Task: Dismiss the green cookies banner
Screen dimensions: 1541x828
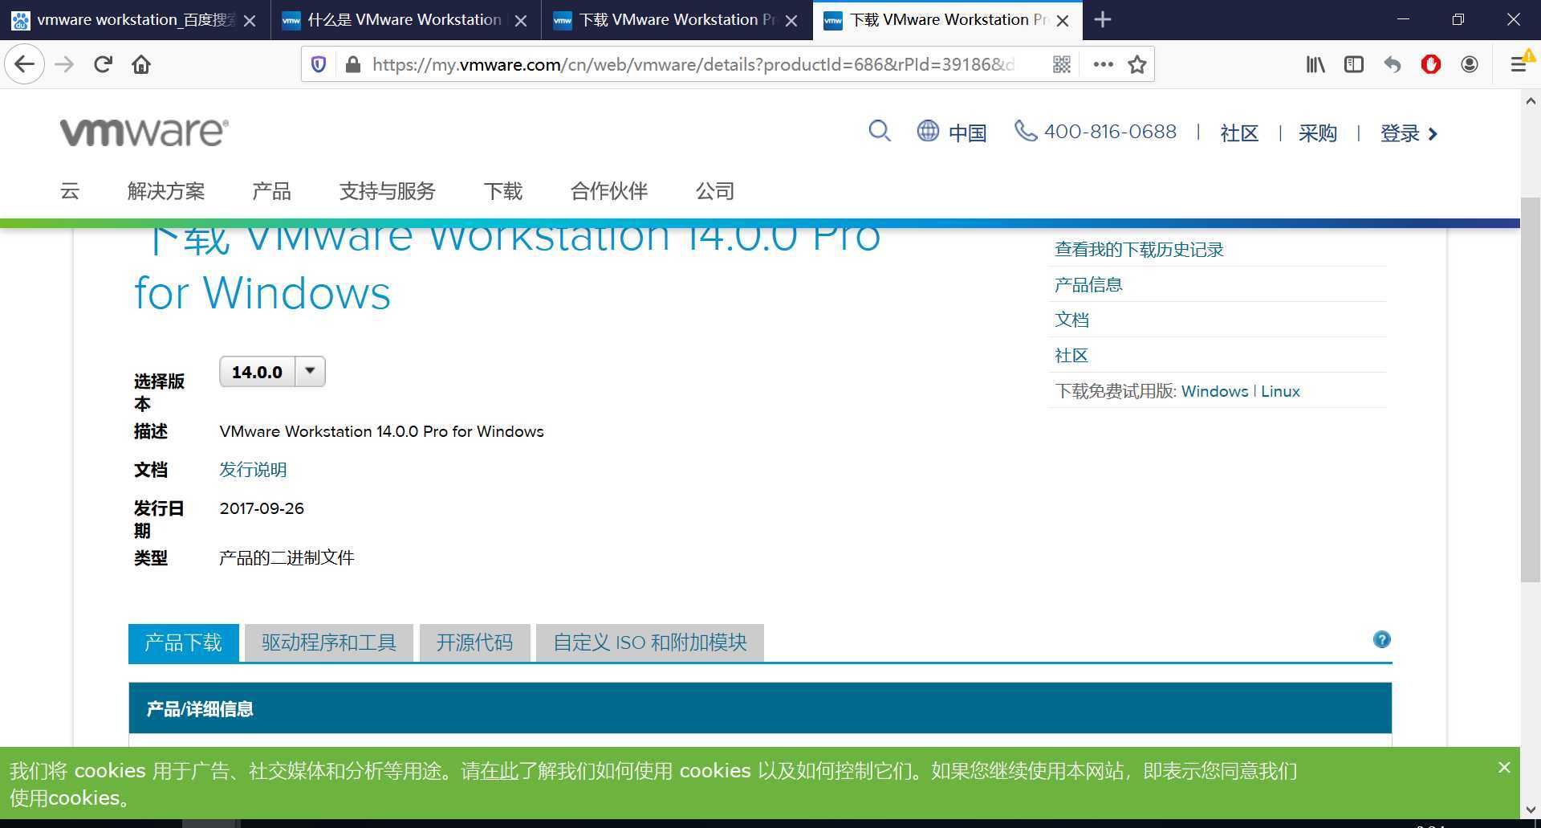Action: 1504,768
